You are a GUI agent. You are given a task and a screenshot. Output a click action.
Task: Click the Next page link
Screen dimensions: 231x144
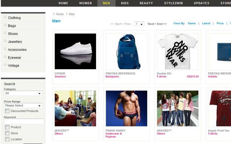(152, 24)
